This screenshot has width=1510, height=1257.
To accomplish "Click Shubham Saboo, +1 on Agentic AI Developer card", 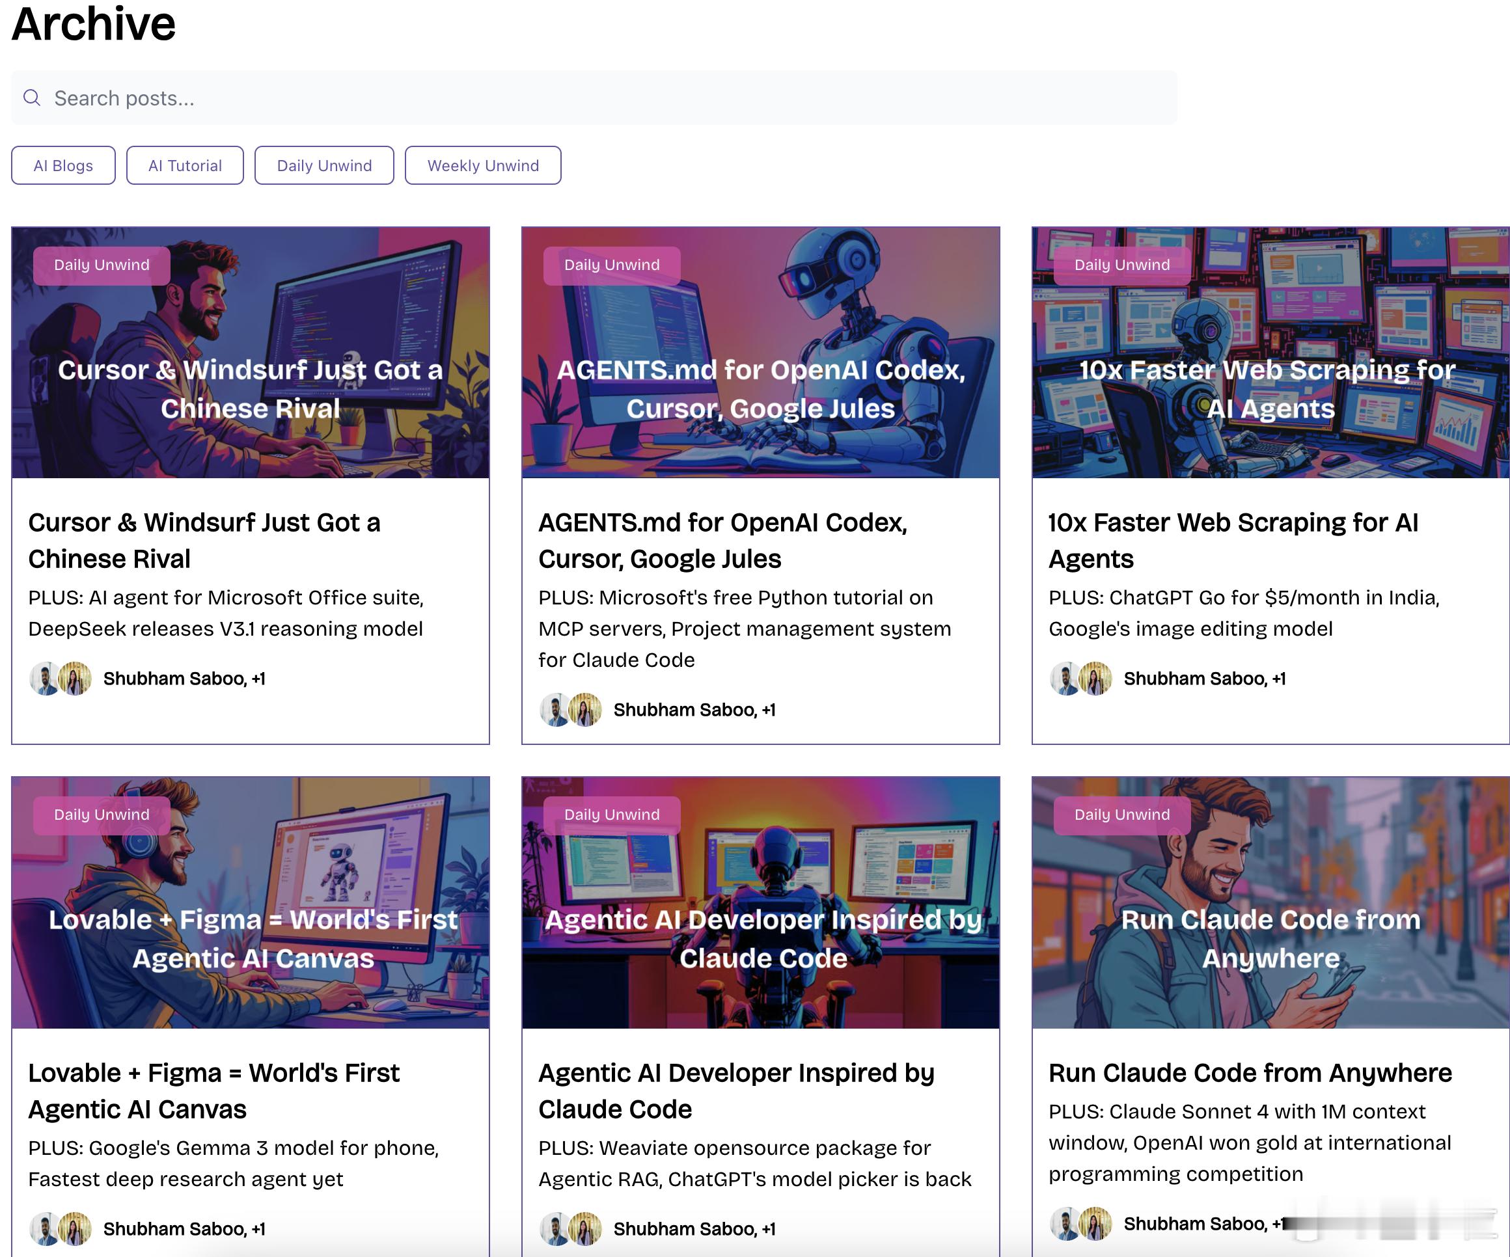I will coord(694,1229).
